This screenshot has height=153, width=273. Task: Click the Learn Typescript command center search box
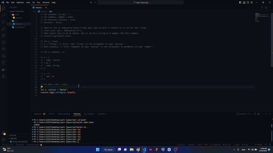pyautogui.click(x=140, y=3)
